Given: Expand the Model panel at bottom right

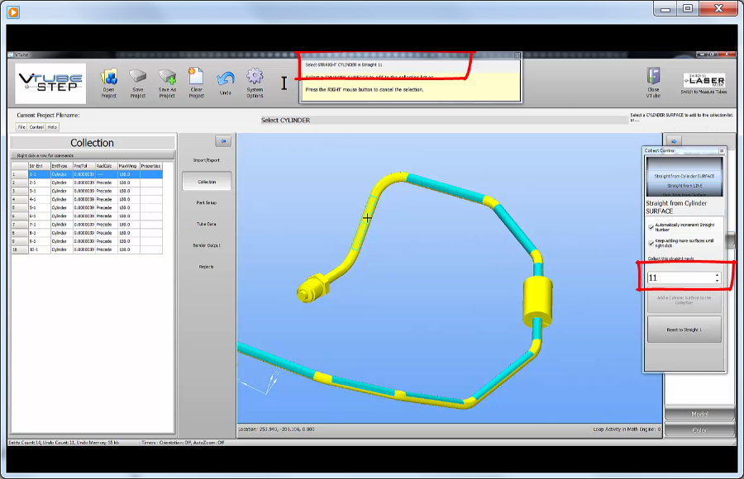Looking at the screenshot, I should tap(699, 415).
